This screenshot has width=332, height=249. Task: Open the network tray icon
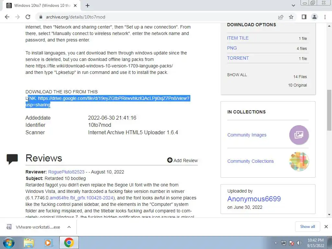pyautogui.click(x=283, y=243)
